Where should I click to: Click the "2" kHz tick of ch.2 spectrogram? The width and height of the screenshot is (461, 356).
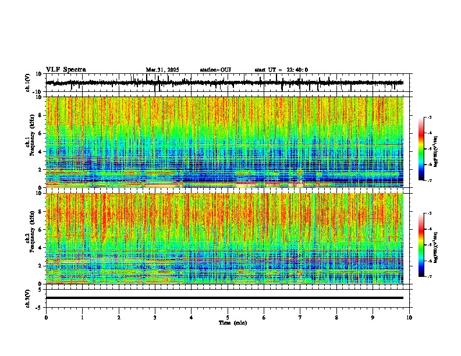click(41, 266)
